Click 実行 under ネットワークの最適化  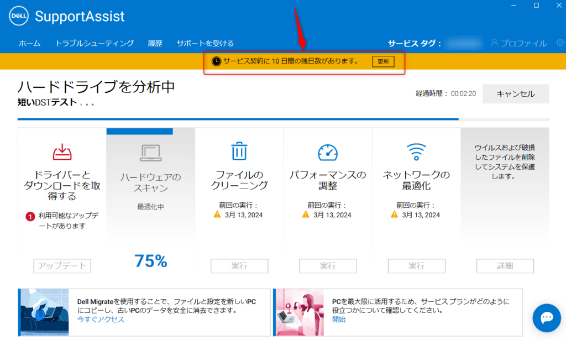coord(417,266)
